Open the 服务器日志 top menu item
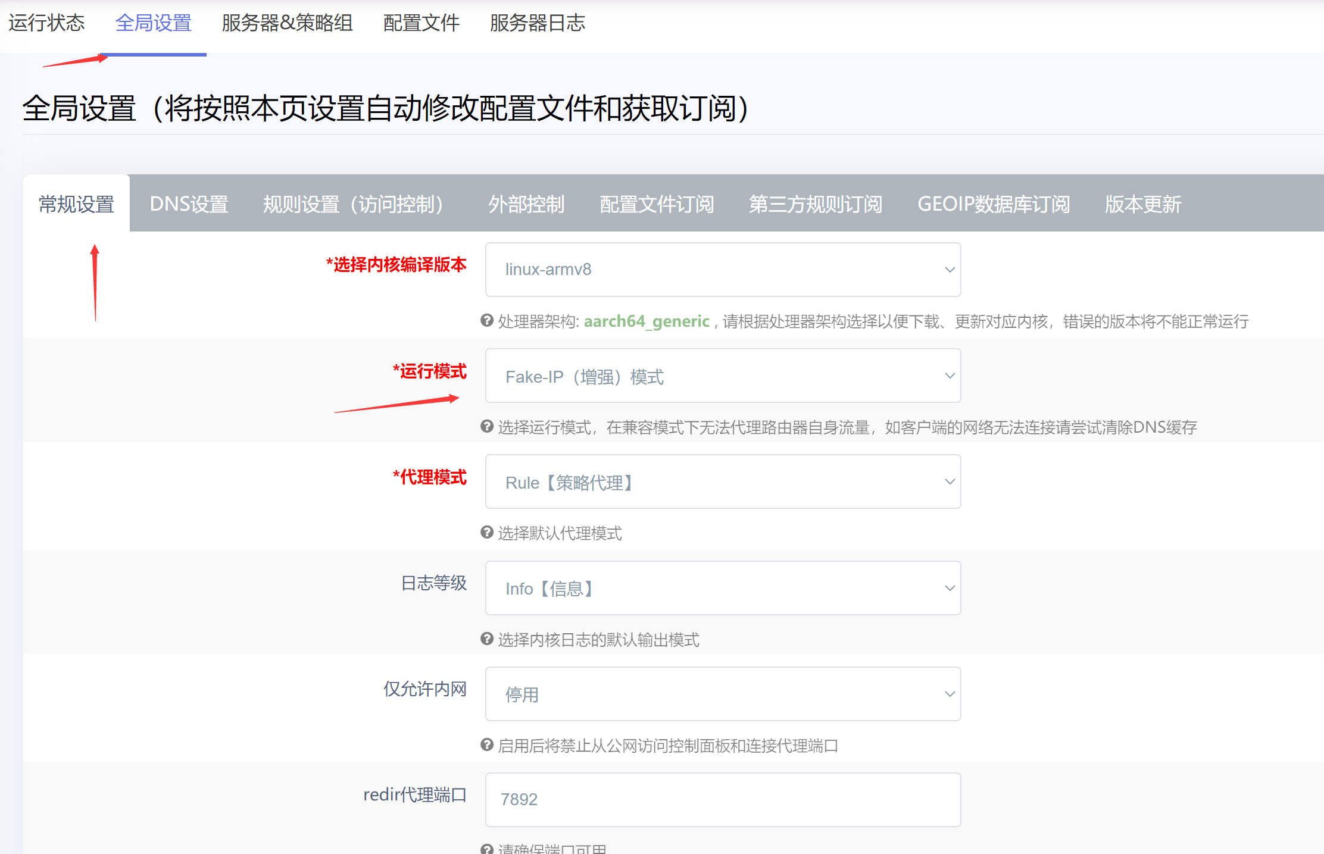 [x=537, y=23]
